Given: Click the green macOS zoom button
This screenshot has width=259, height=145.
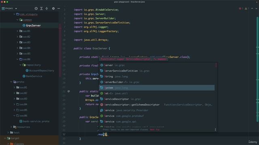Looking at the screenshot, I should 7,2.
